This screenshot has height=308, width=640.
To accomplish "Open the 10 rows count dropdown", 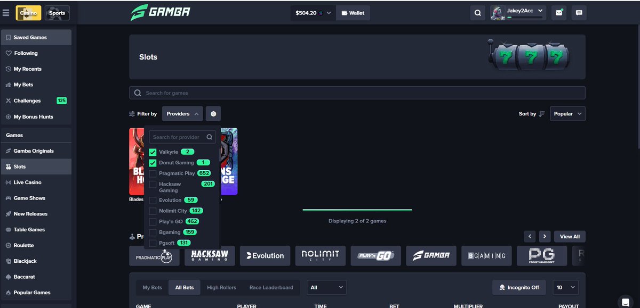I will [565, 287].
